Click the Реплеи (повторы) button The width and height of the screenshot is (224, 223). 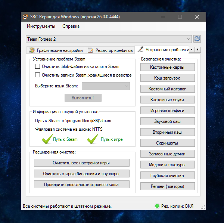pyautogui.click(x=167, y=186)
